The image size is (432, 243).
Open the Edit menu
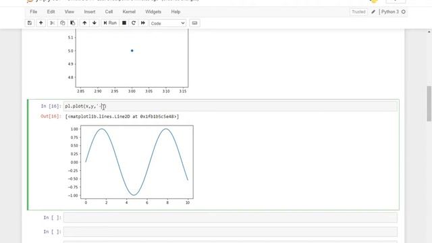(51, 12)
